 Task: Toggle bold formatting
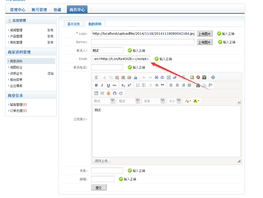pyautogui.click(x=96, y=85)
